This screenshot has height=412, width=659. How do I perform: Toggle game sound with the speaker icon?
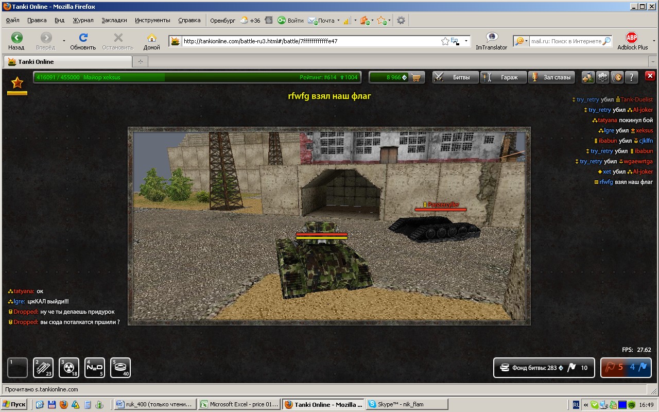pos(617,77)
